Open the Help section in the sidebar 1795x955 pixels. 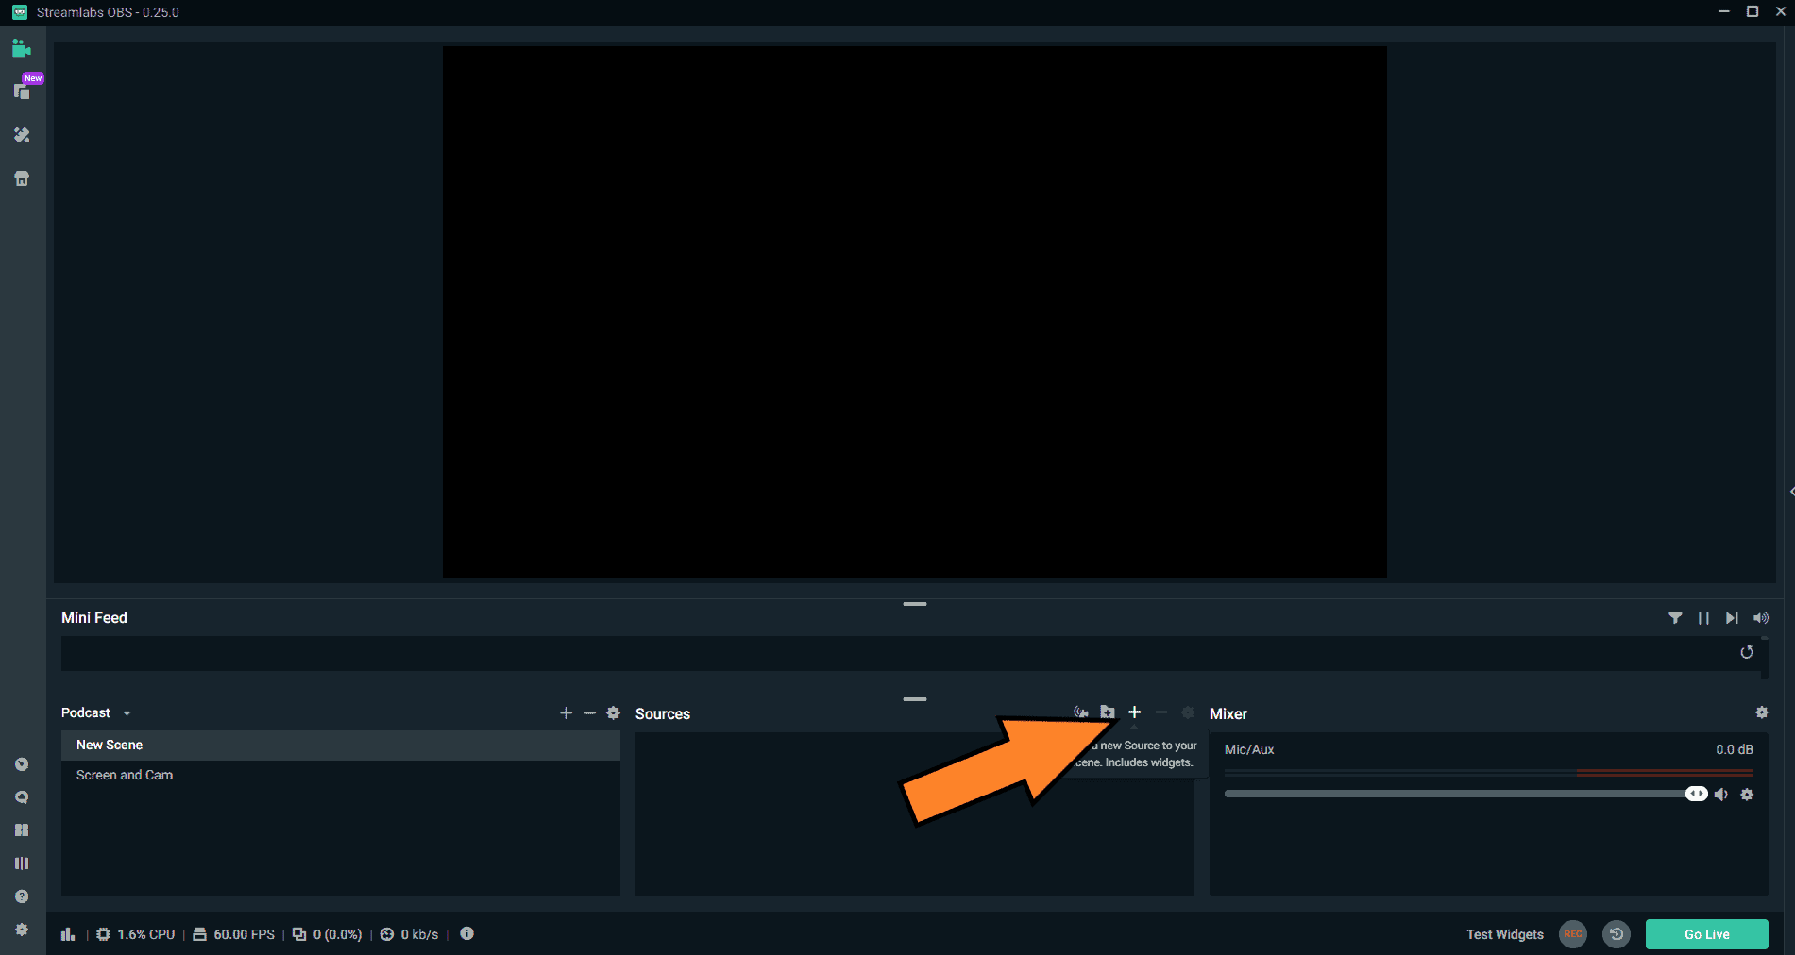22,896
